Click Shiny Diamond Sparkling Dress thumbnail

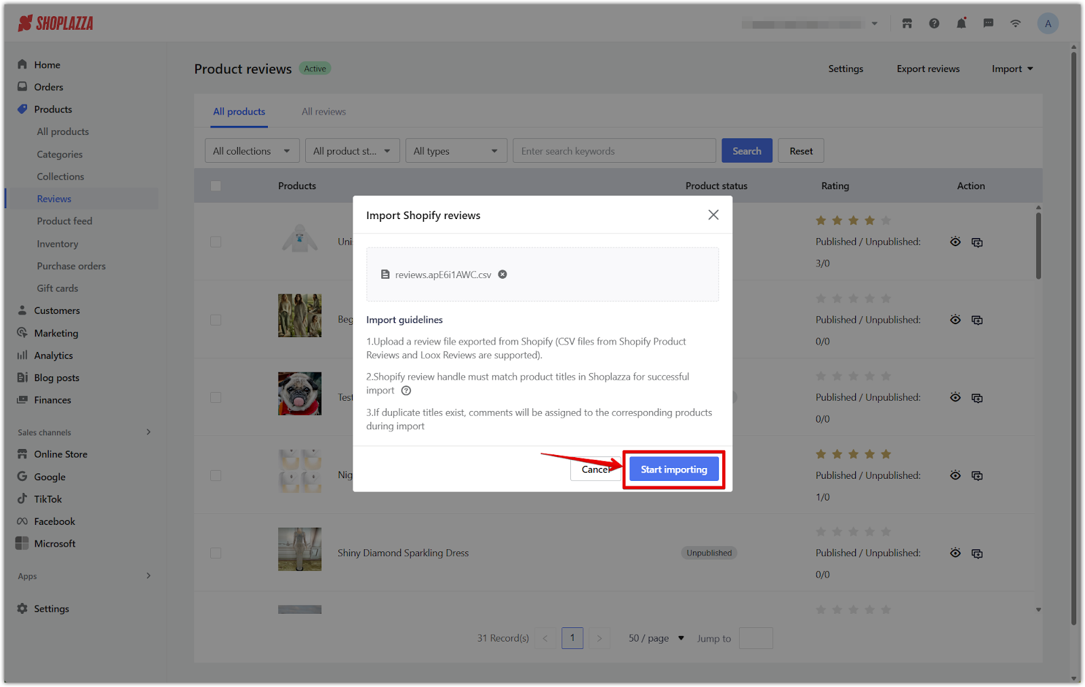(300, 549)
